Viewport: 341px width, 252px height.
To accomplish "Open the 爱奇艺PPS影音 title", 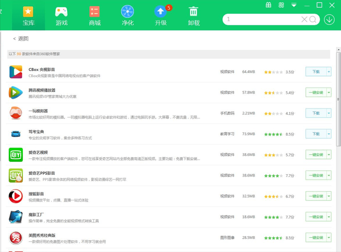I will tap(41, 173).
